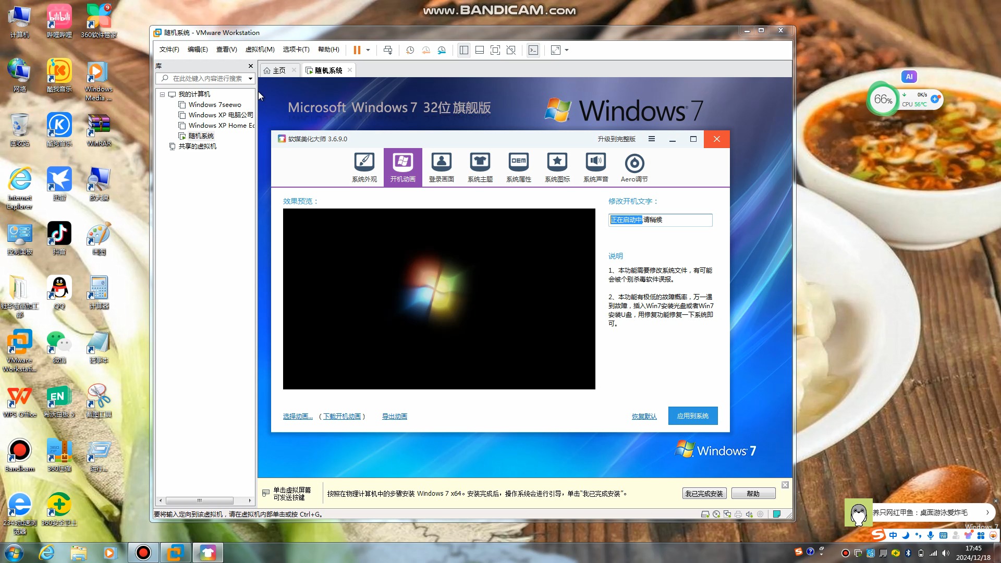
Task: Close the 随机系统 tab
Action: coord(350,70)
